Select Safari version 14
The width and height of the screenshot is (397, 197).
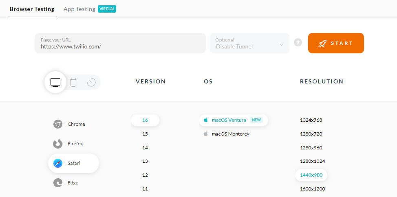145,148
